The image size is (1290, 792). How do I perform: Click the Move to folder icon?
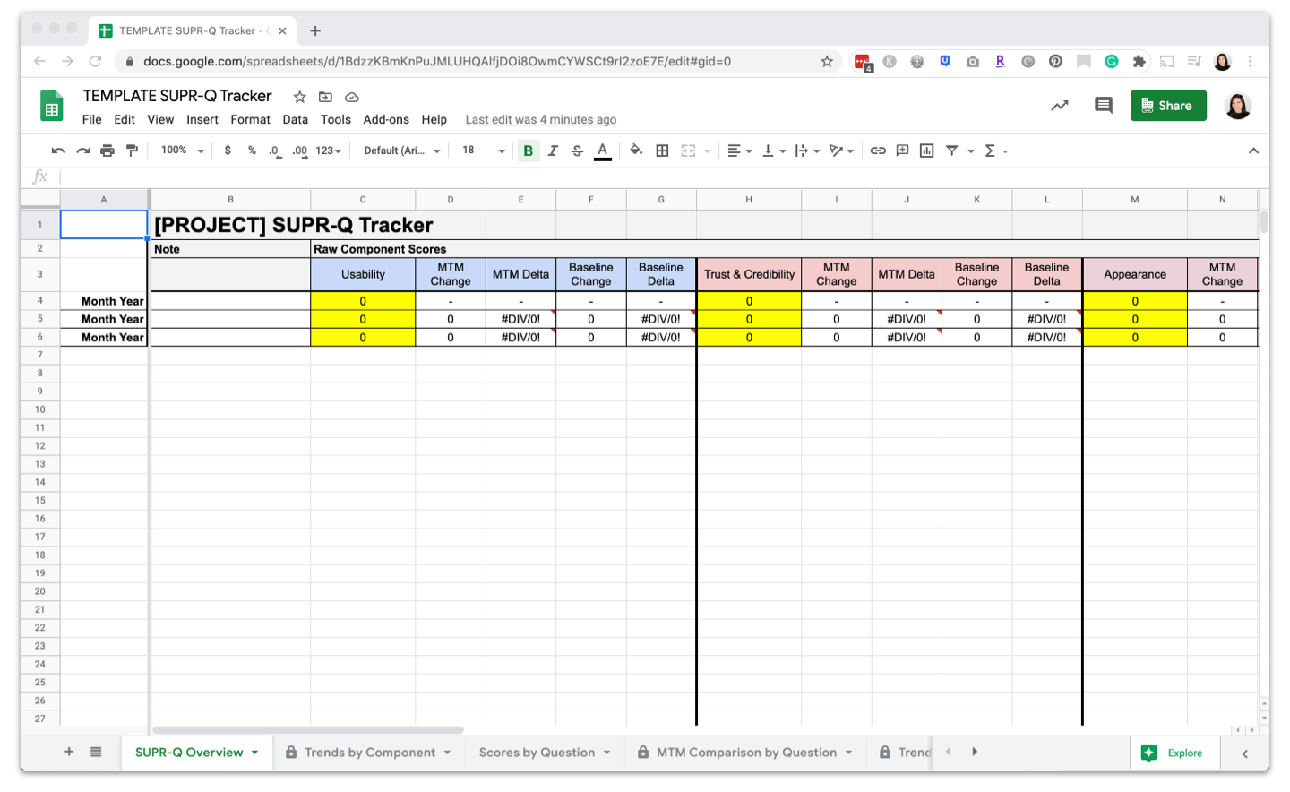pos(325,97)
